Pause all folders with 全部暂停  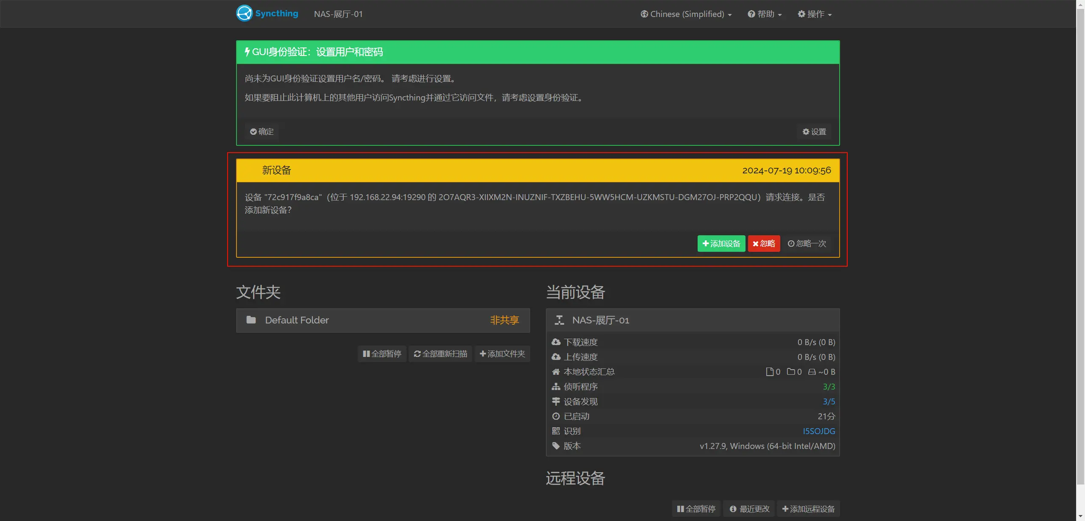[x=382, y=354]
